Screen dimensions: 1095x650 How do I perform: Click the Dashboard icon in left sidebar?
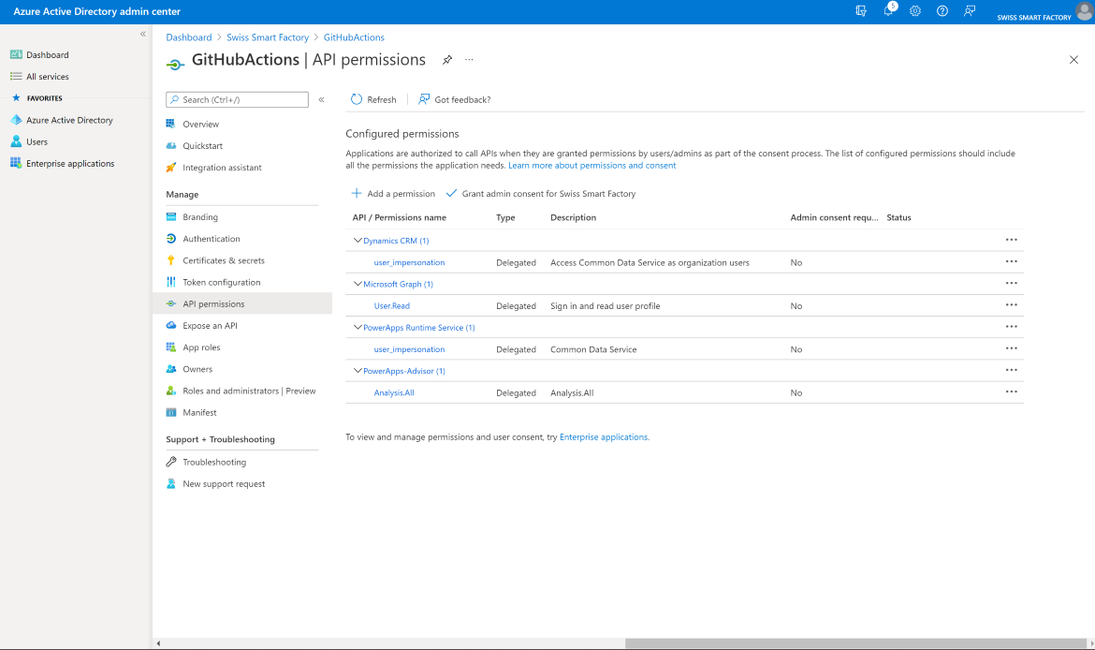pos(16,54)
